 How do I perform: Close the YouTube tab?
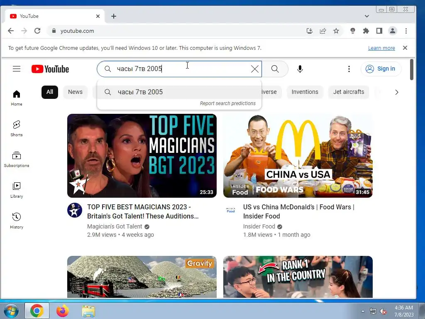[x=98, y=16]
